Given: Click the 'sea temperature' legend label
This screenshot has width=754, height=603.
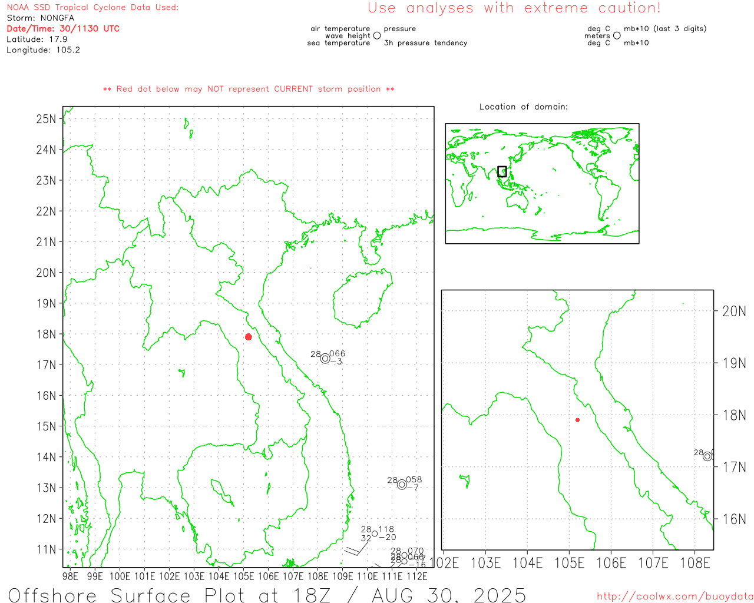Looking at the screenshot, I should 339,42.
